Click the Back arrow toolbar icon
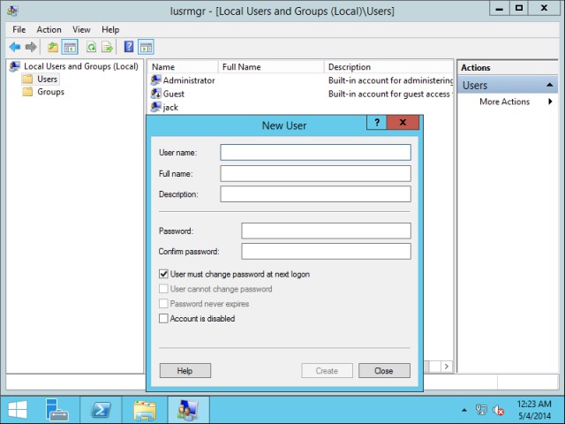The image size is (565, 424). [15, 47]
